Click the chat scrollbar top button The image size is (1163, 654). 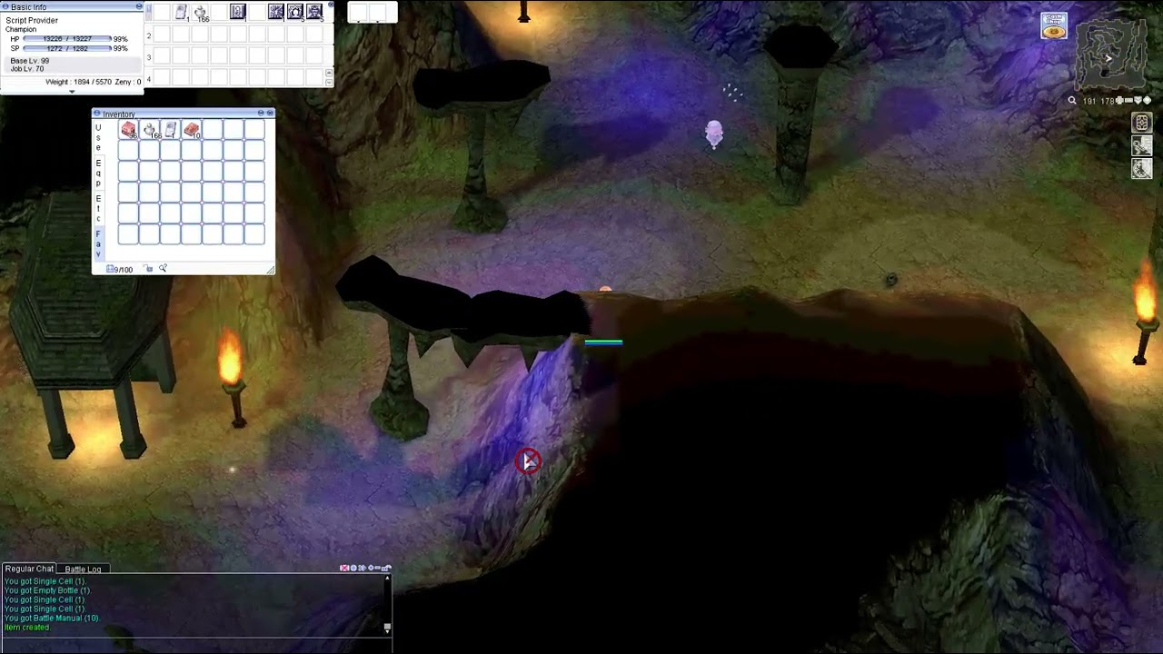pos(387,579)
